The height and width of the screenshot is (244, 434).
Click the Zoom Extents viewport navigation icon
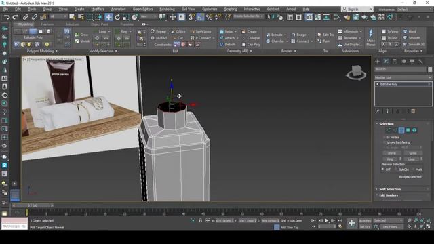point(422,220)
